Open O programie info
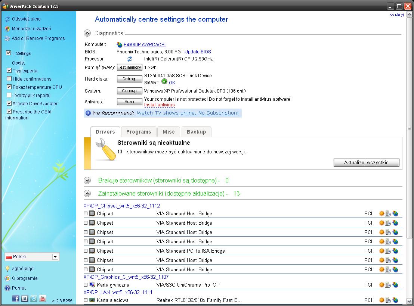This screenshot has width=414, height=306. (x=25, y=278)
